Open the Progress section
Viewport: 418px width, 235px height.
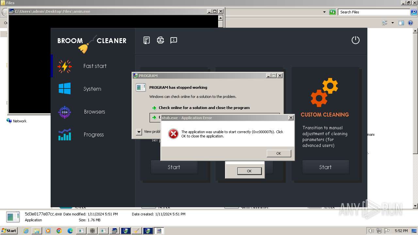pos(94,134)
